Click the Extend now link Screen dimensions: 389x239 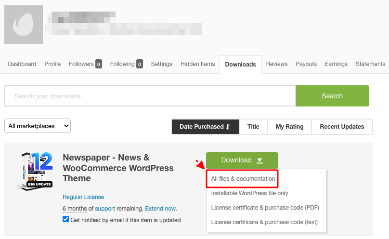161,209
